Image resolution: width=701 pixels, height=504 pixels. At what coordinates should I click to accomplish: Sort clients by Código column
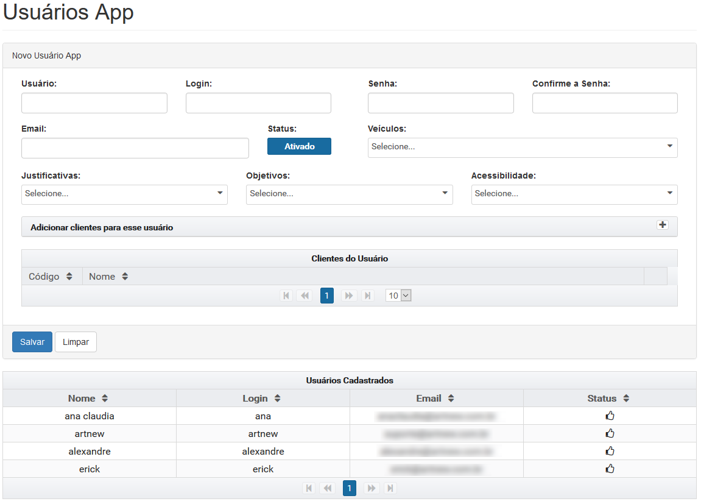click(69, 276)
